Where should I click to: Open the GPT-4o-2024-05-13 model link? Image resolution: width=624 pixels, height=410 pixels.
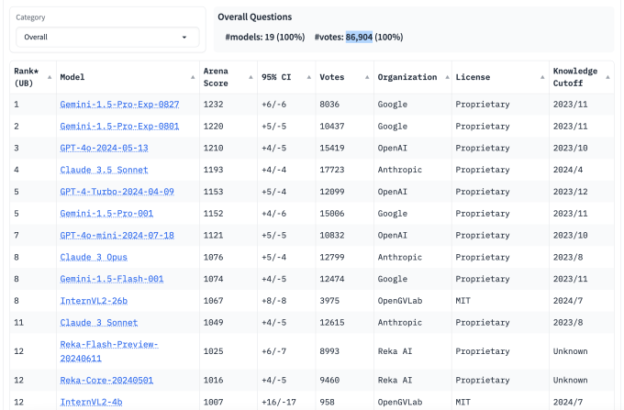104,148
